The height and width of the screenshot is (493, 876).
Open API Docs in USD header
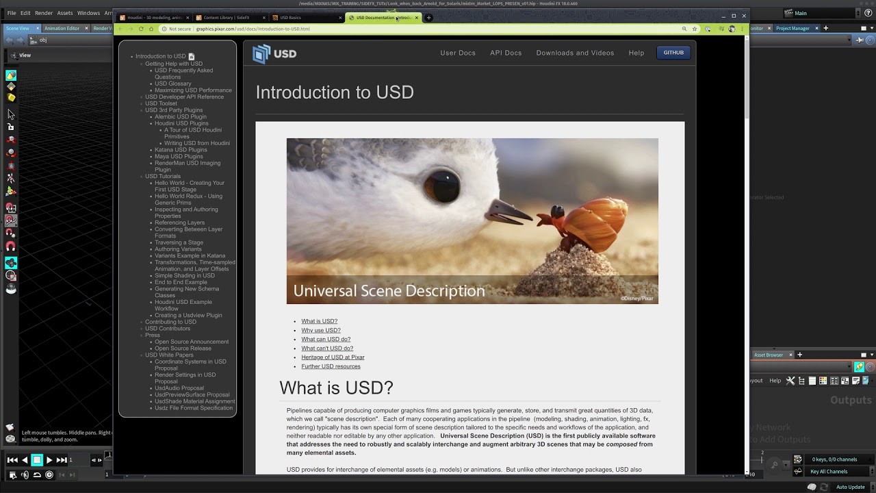click(506, 53)
